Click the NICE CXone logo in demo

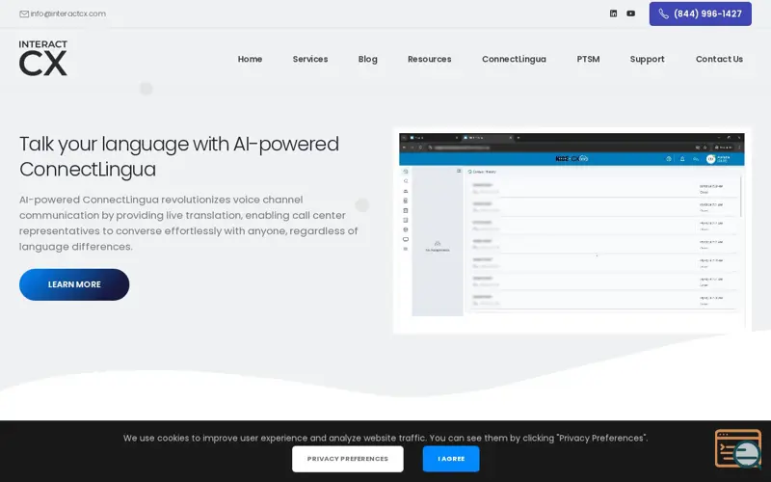tap(572, 158)
